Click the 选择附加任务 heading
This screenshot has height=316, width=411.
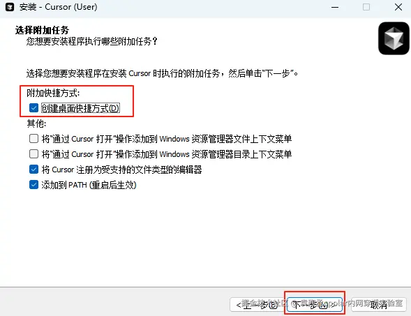42,30
